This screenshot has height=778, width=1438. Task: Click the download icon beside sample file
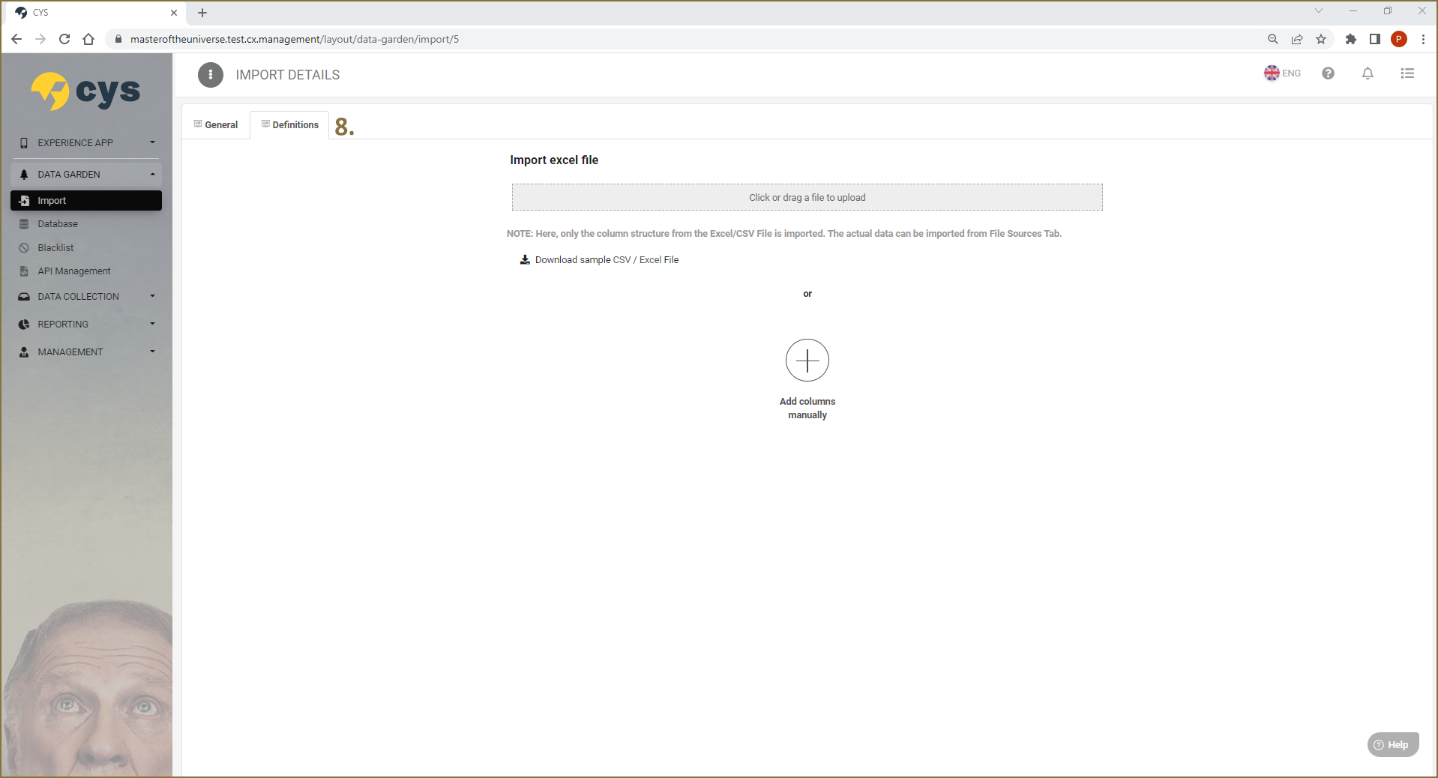525,259
